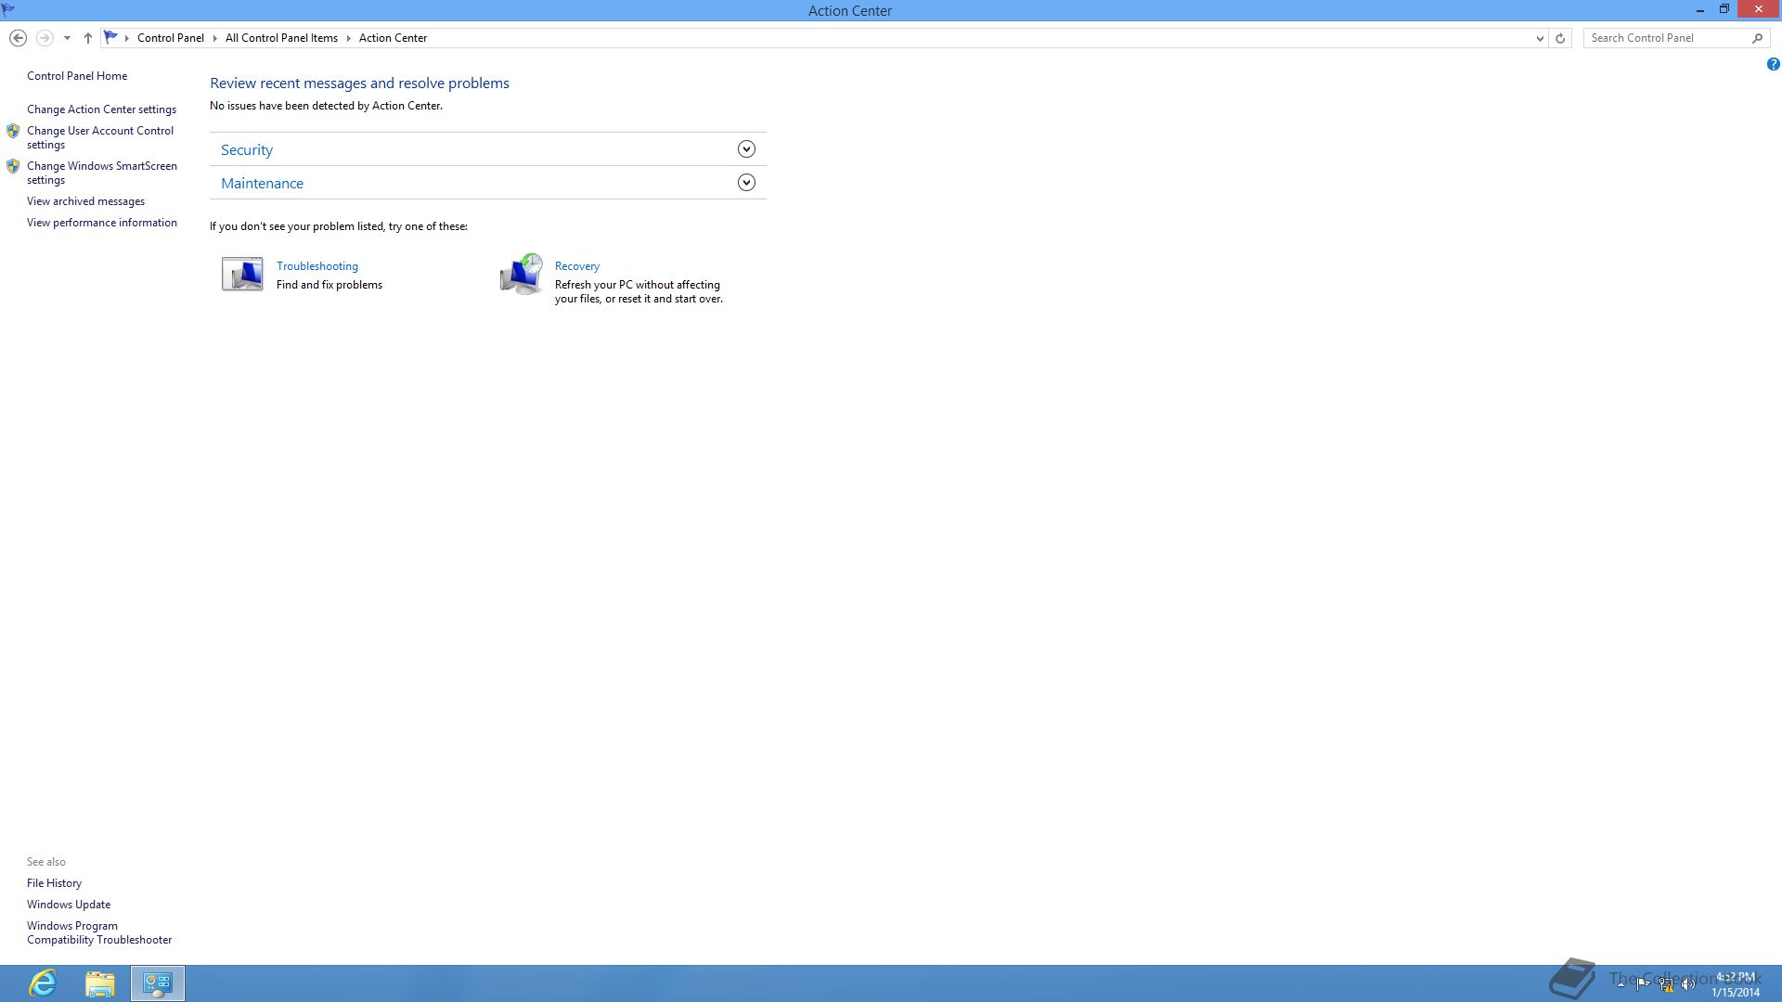1782x1002 pixels.
Task: Go back with the back arrow
Action: point(18,38)
